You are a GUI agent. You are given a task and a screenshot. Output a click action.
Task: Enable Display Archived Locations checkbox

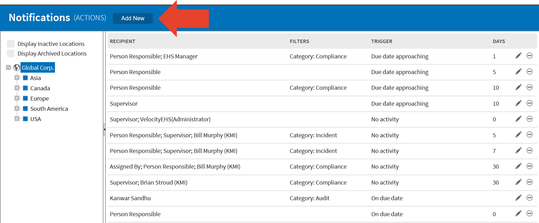(x=11, y=53)
